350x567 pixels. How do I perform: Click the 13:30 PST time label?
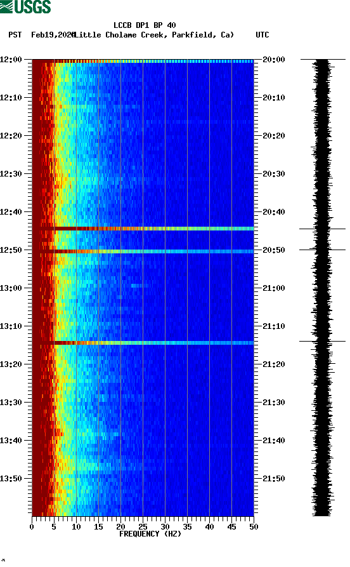tap(11, 402)
